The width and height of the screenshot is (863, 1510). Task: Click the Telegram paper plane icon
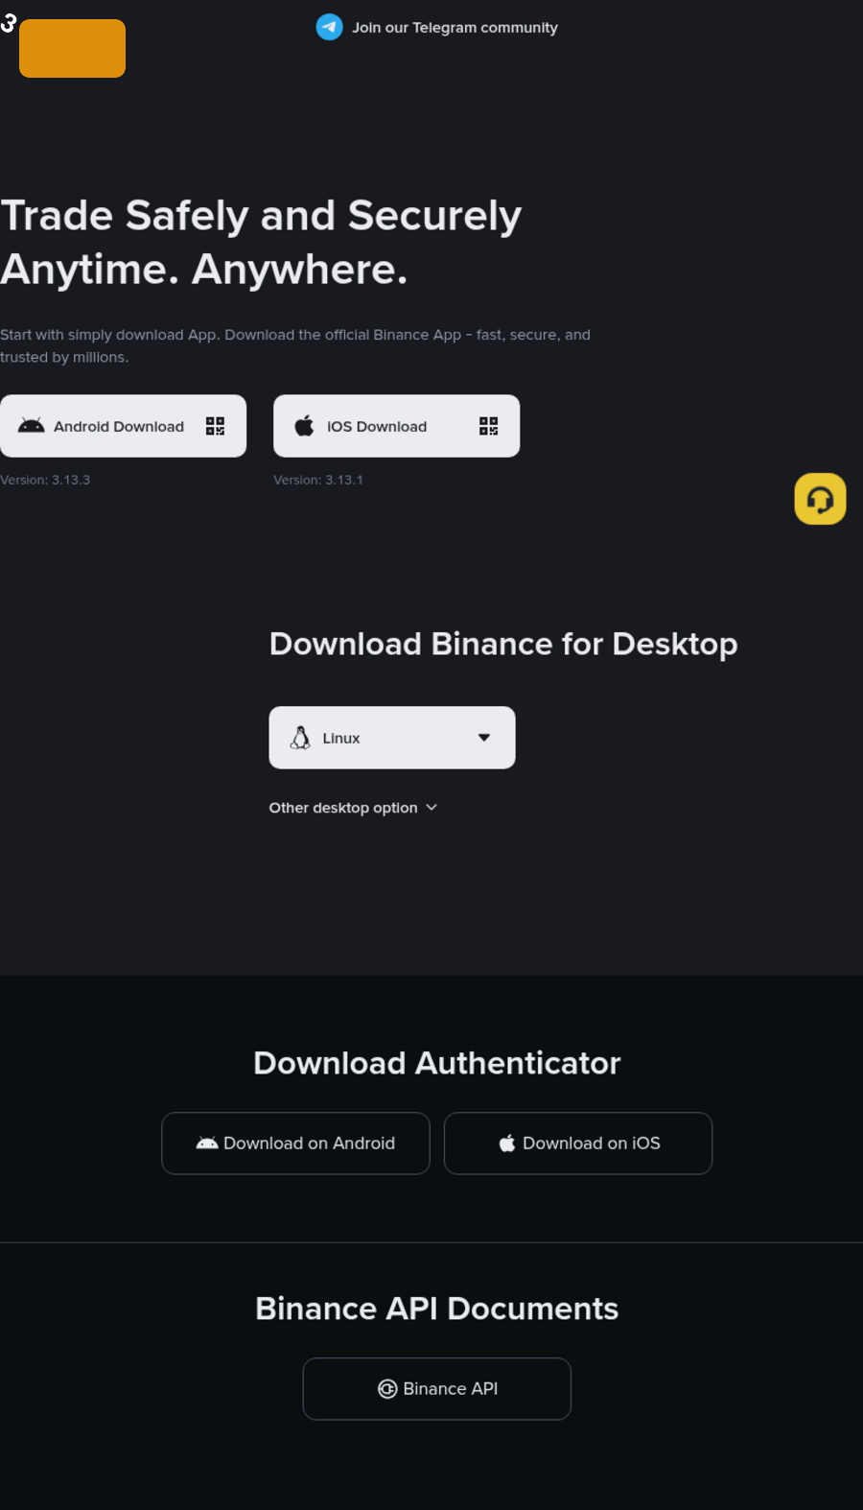point(329,27)
